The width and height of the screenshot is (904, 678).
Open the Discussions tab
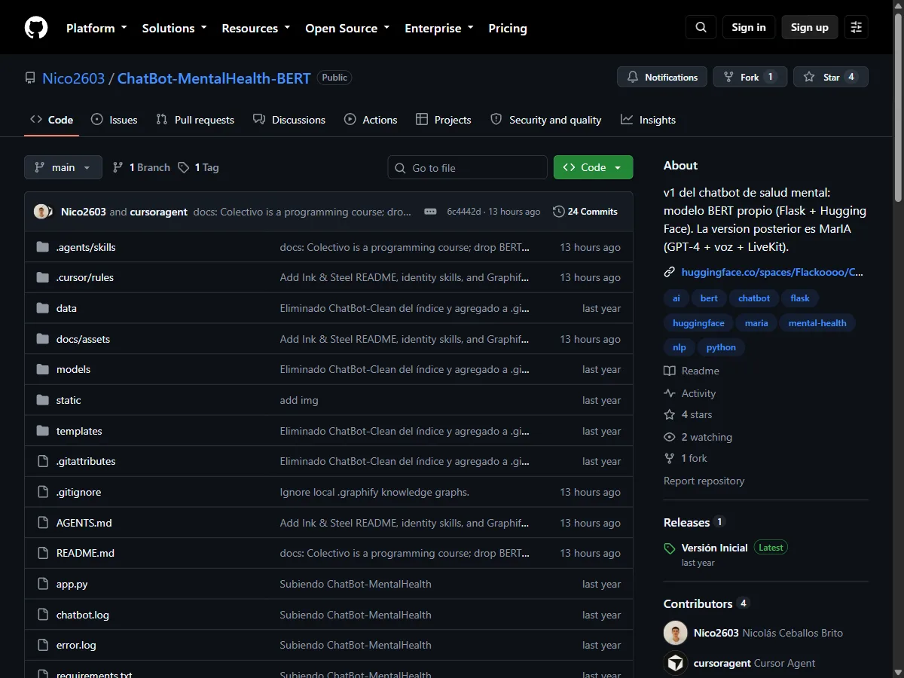pos(289,120)
